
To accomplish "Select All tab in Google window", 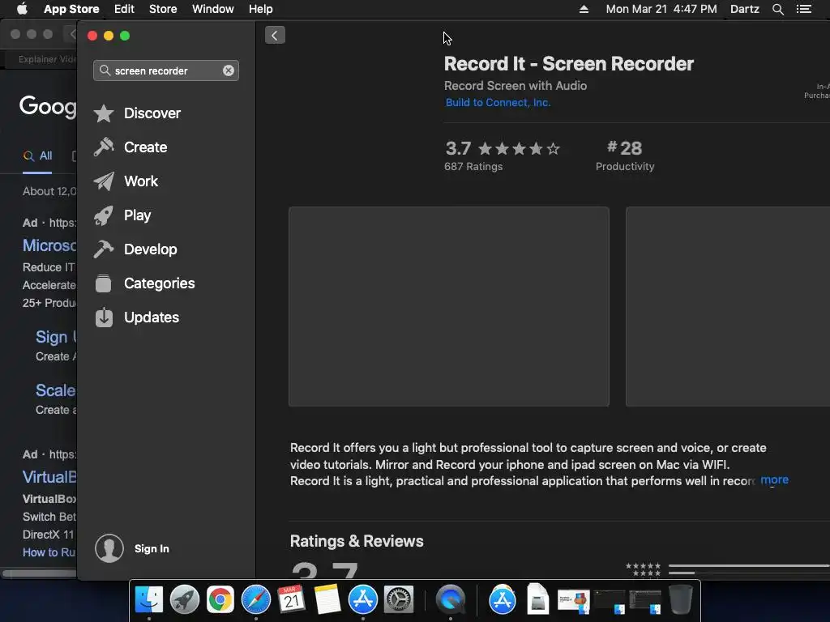I will 37,156.
